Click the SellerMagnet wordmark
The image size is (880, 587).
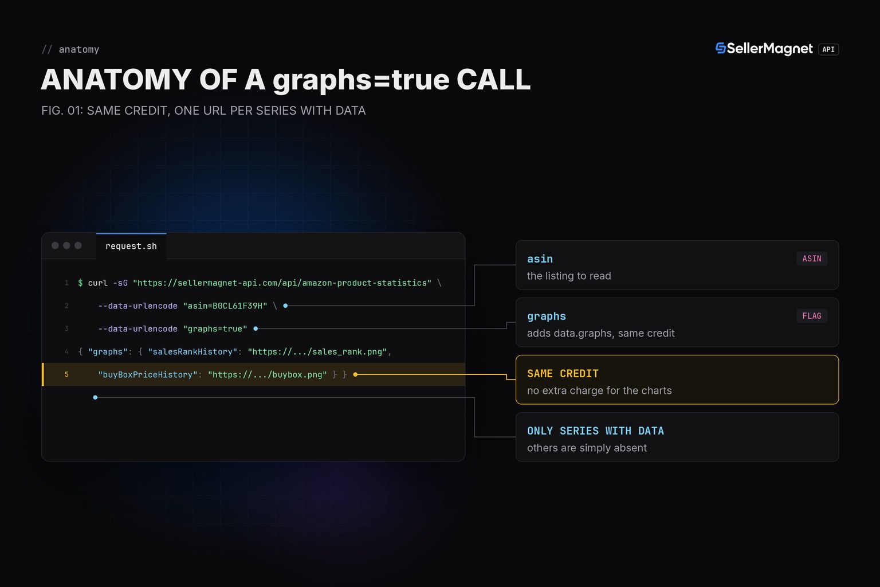770,49
